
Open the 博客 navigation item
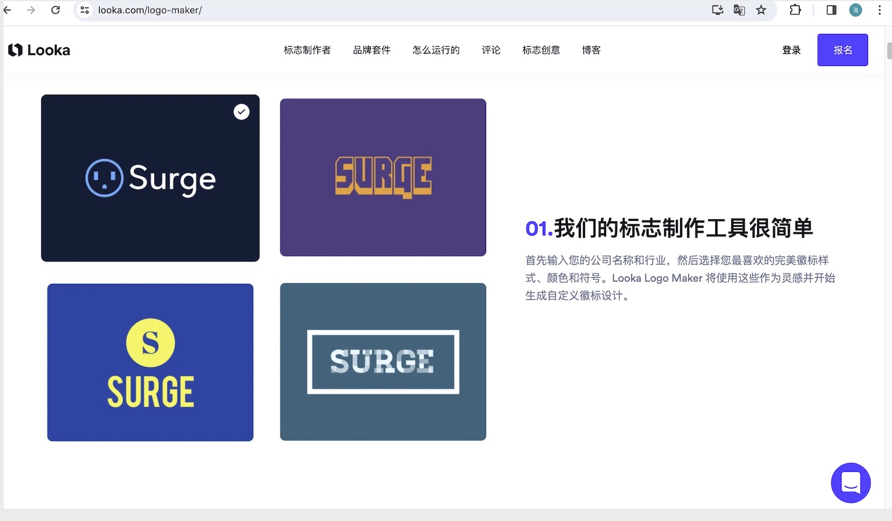point(591,50)
